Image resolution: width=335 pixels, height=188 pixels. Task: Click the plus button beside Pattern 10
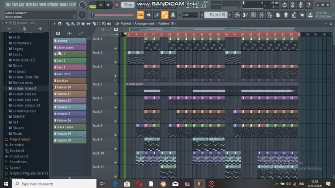pos(229,15)
